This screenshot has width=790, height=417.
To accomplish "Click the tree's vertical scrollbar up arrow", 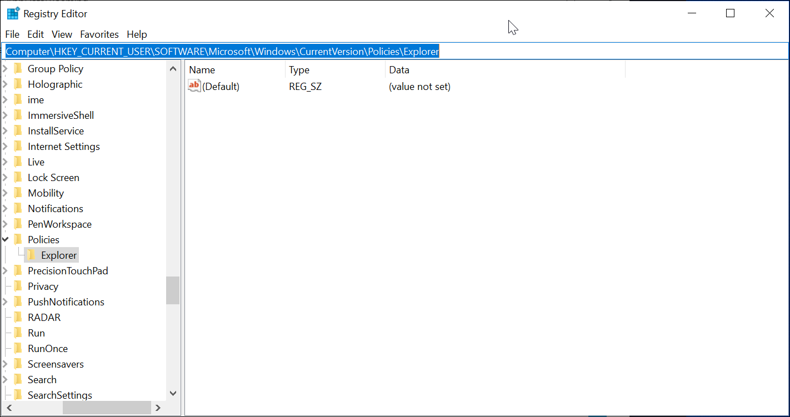I will (x=173, y=69).
